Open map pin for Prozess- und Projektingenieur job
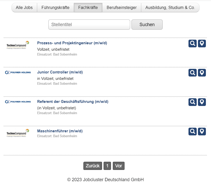The height and width of the screenshot is (184, 211). click(202, 44)
